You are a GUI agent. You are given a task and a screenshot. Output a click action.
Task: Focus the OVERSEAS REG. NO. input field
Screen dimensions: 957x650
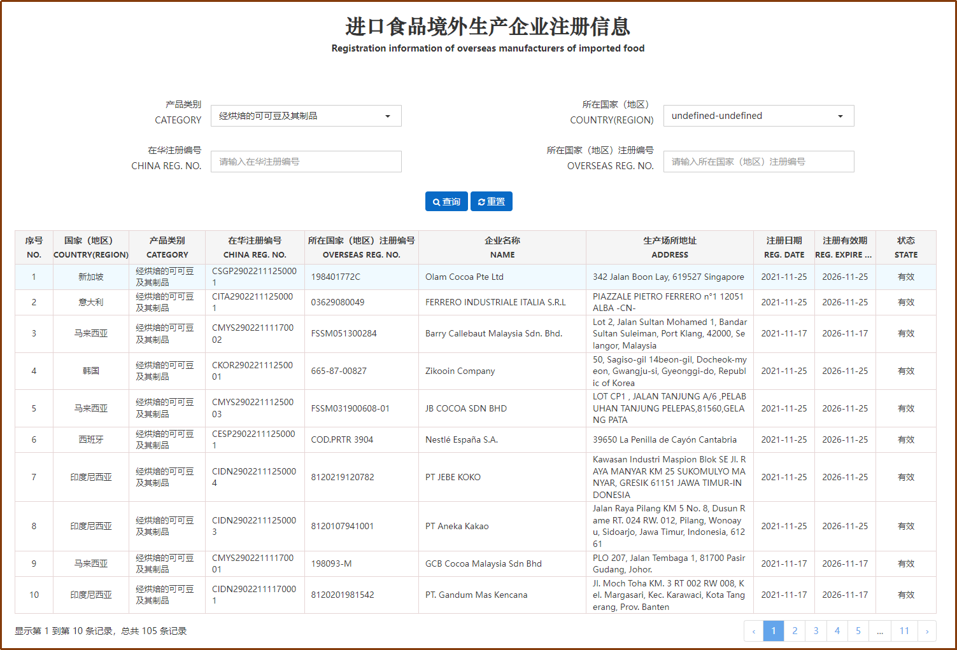click(758, 162)
